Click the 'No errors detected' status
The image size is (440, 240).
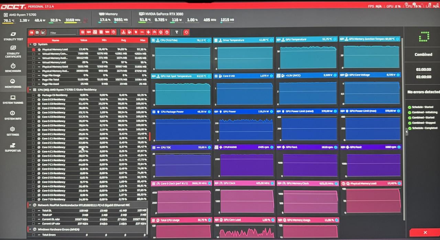(x=423, y=92)
